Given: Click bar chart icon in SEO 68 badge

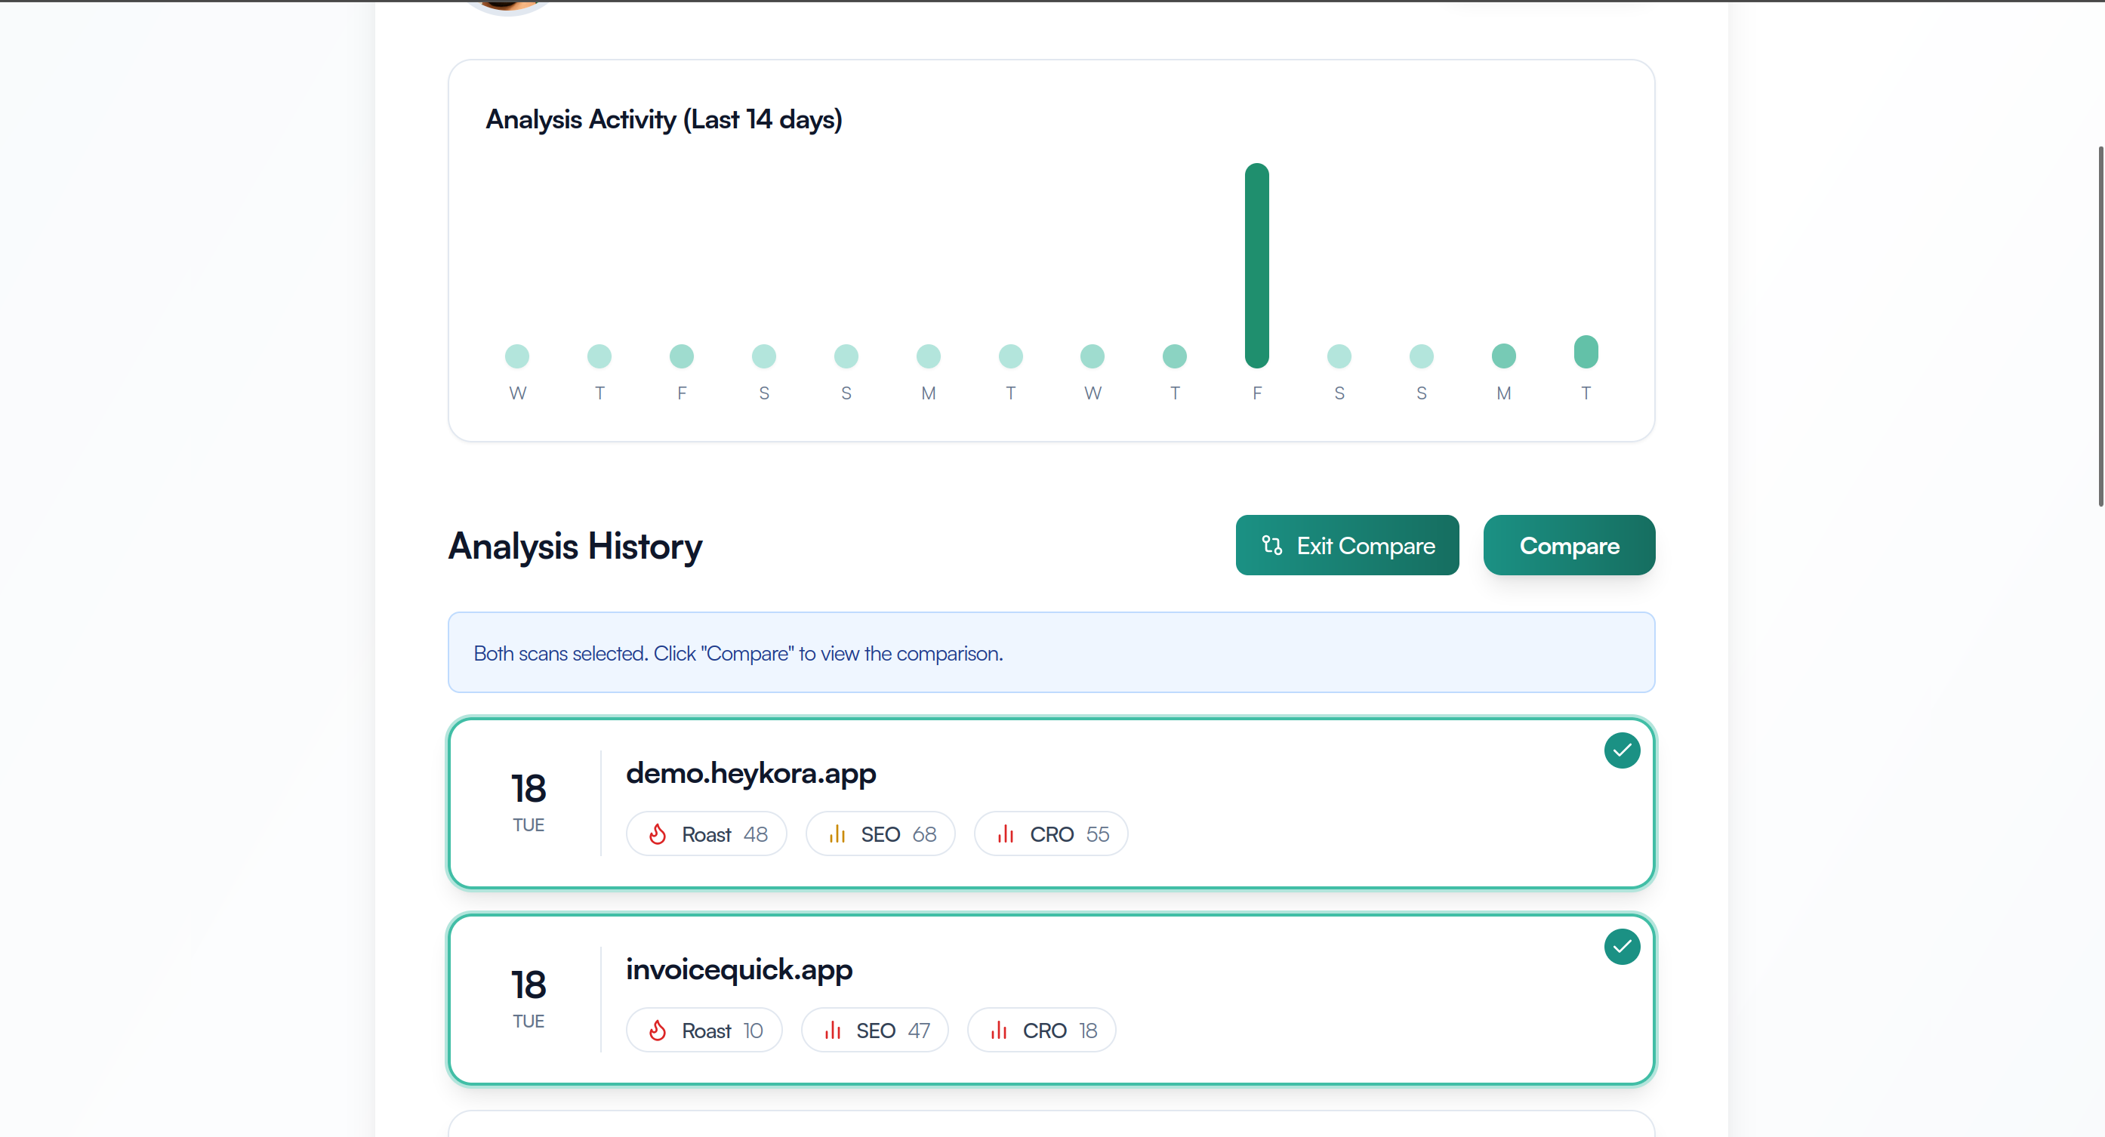Looking at the screenshot, I should coord(837,833).
